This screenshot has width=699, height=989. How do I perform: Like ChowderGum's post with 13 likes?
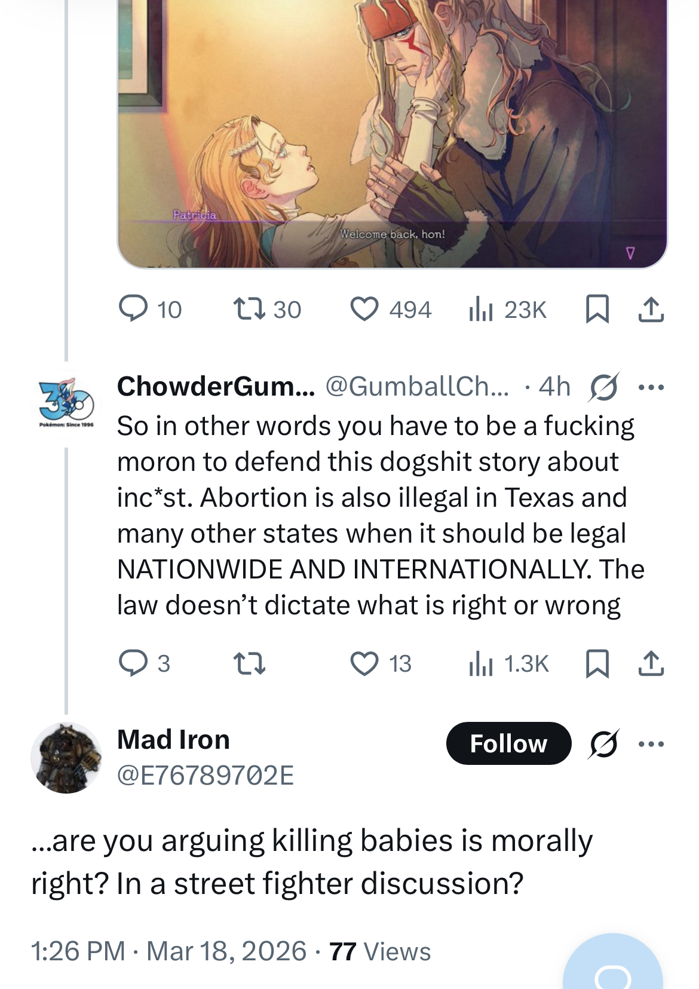(x=364, y=663)
